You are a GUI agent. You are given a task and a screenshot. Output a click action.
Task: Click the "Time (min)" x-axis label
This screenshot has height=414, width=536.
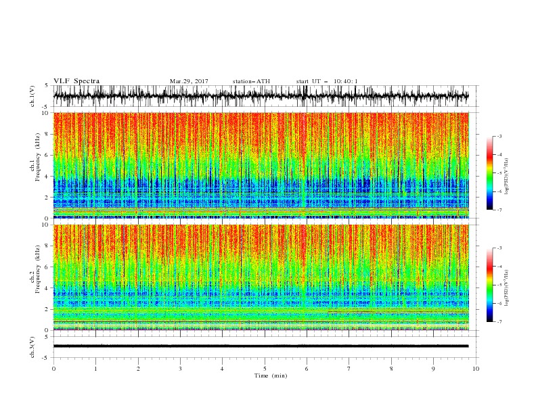[271, 375]
